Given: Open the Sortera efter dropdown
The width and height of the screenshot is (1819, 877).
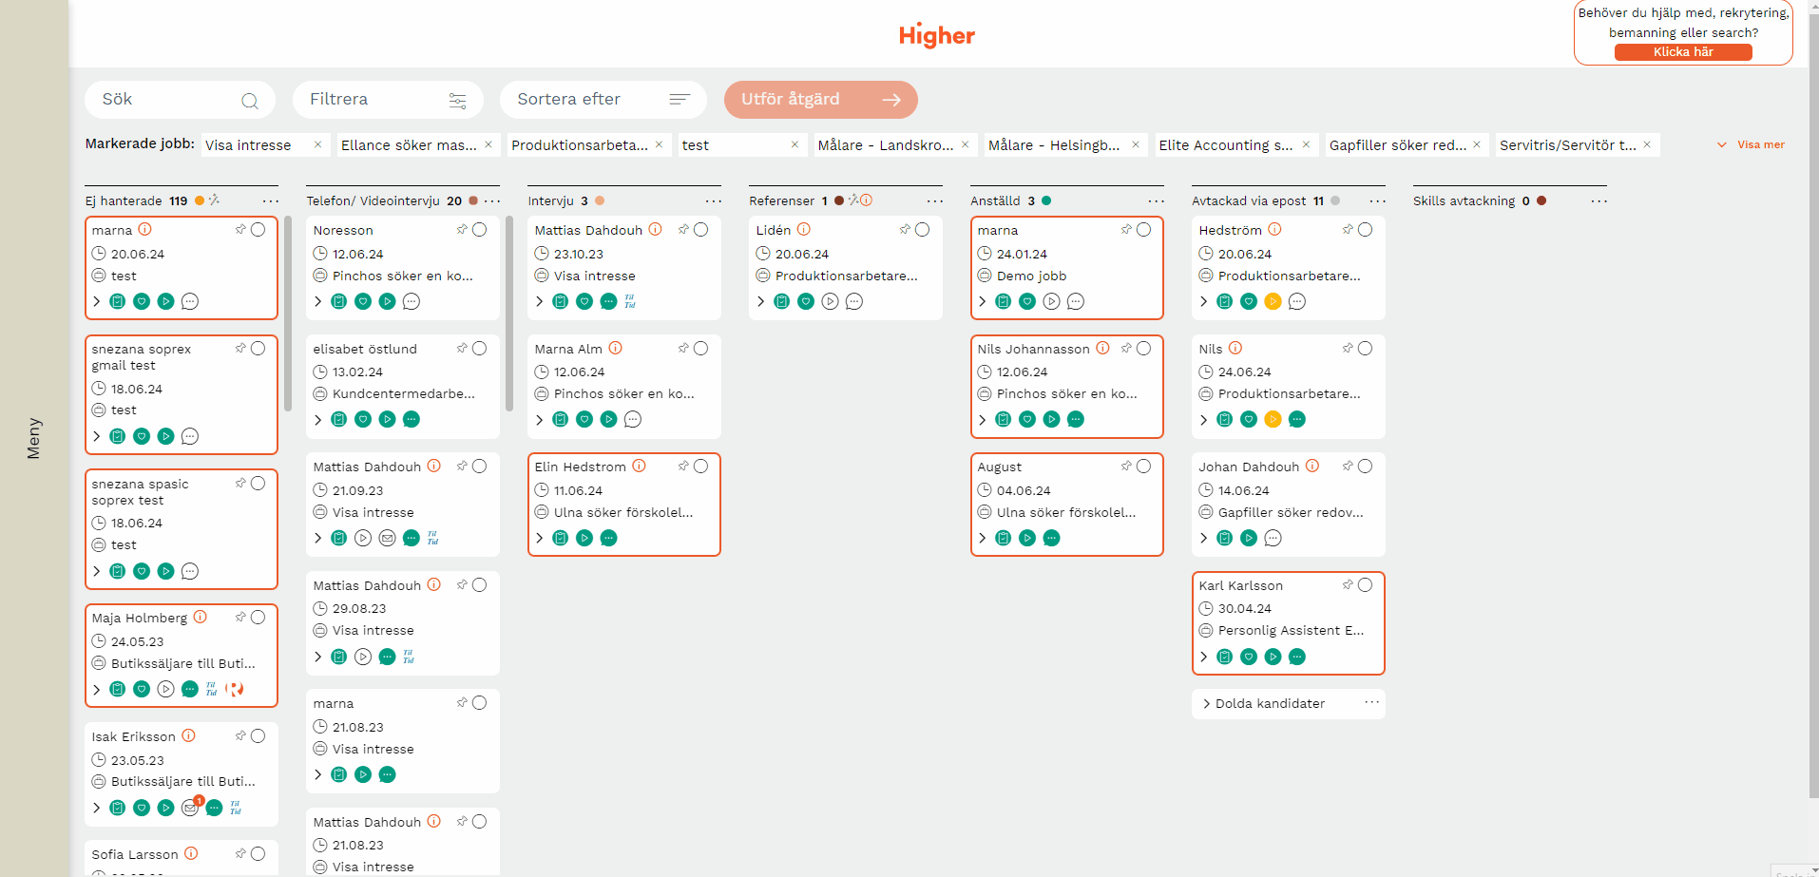Looking at the screenshot, I should point(603,100).
